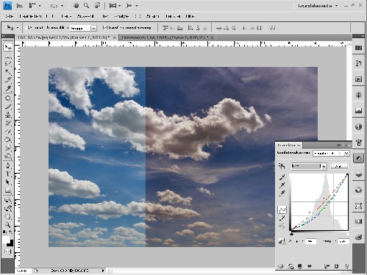The width and height of the screenshot is (367, 275).
Task: Collapse Adjustments panel with double arrow
Action: pos(339,146)
